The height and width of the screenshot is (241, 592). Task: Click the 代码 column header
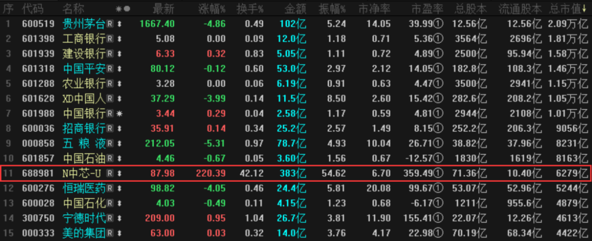pos(33,9)
